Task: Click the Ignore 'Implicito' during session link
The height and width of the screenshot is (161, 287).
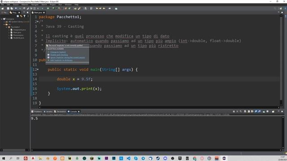Action: pyautogui.click(x=68, y=58)
